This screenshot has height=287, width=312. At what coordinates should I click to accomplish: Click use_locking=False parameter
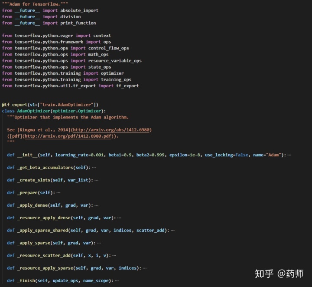(227, 155)
